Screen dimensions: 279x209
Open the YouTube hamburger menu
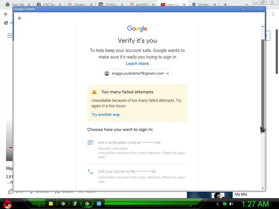[x=10, y=36]
